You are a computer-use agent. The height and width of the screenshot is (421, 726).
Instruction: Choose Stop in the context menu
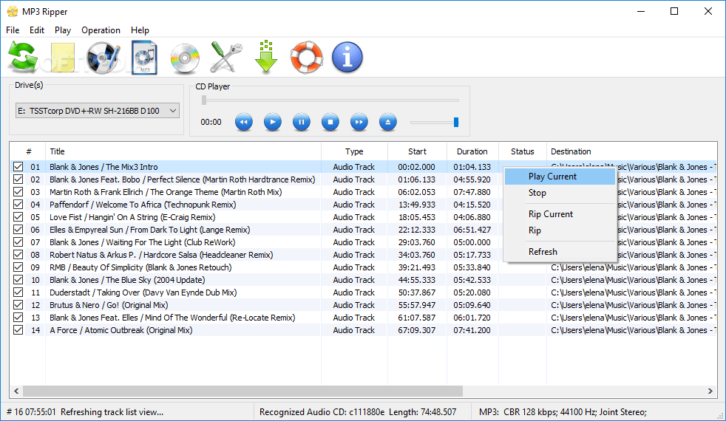(x=560, y=193)
